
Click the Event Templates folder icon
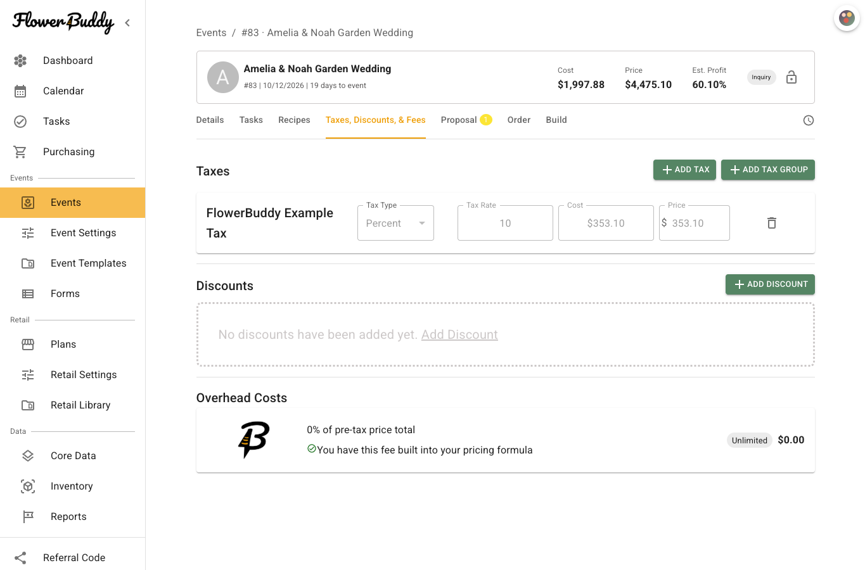coord(28,263)
